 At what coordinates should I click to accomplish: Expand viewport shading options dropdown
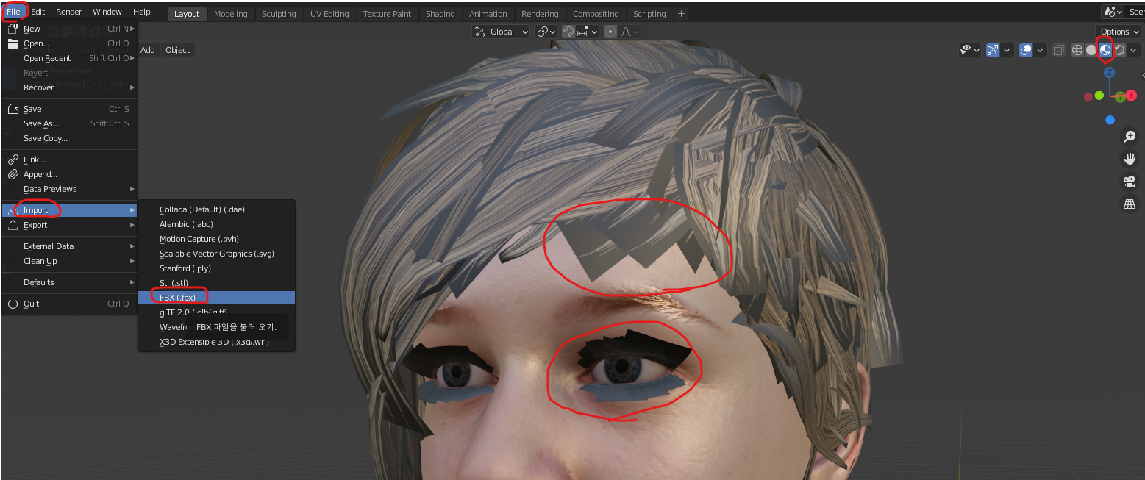point(1133,50)
